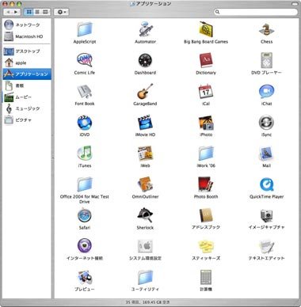
Task: Open the Sherlock detective hat icon
Action: coord(145,215)
